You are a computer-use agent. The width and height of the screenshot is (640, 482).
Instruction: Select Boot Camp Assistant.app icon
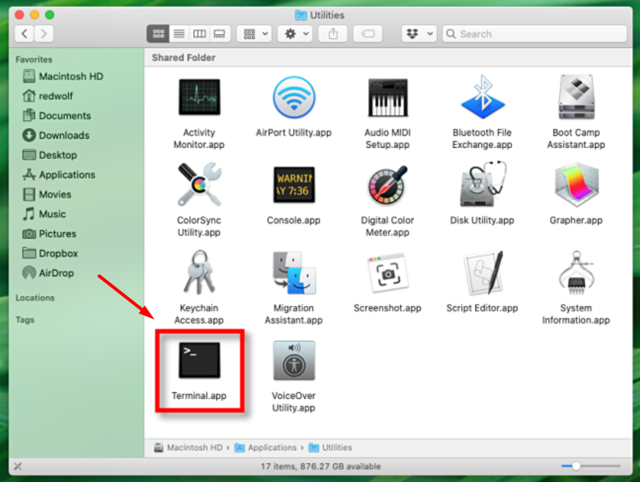(x=576, y=97)
